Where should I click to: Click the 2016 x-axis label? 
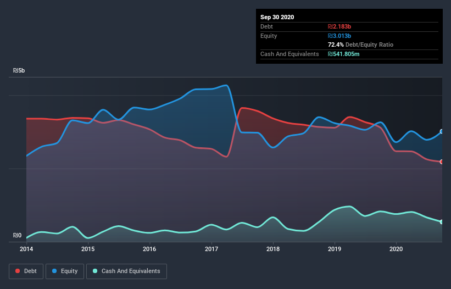[149, 249]
